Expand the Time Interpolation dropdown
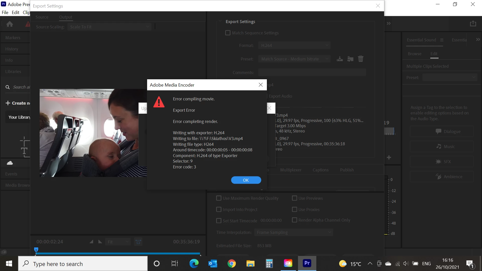Viewport: 482px width, 271px height. [293, 232]
